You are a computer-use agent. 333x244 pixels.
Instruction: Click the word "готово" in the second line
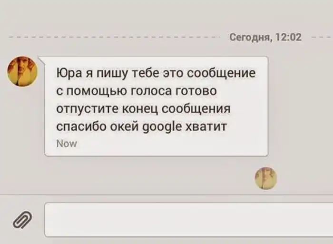click(x=196, y=91)
